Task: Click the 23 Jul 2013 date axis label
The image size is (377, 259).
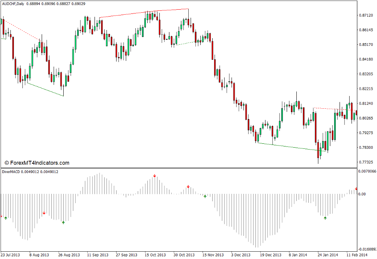Action: 10,254
